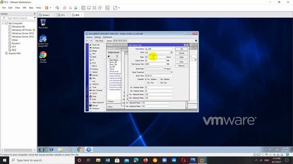The width and height of the screenshot is (293, 164).
Task: Expand the Burst Threshold dropdown arrow
Action: pyautogui.click(x=172, y=72)
